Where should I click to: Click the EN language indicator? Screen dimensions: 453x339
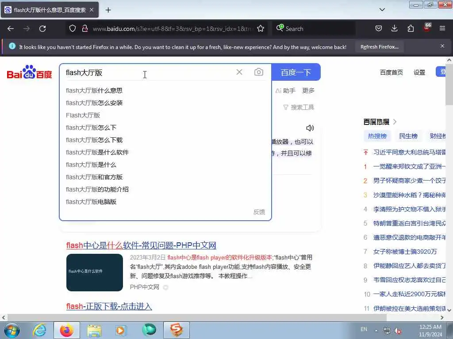[364, 329]
